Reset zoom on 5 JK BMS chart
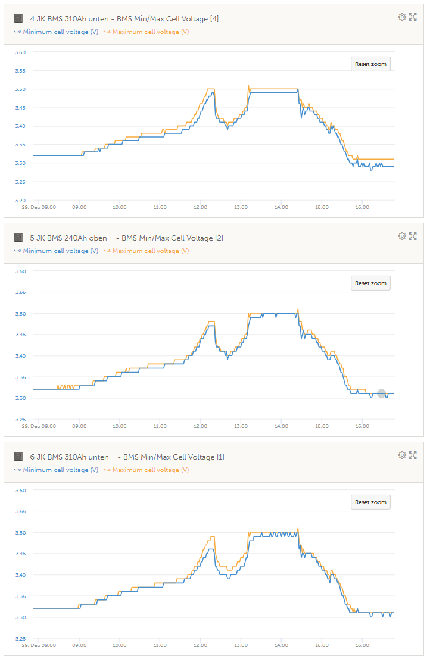The width and height of the screenshot is (427, 659). click(370, 283)
